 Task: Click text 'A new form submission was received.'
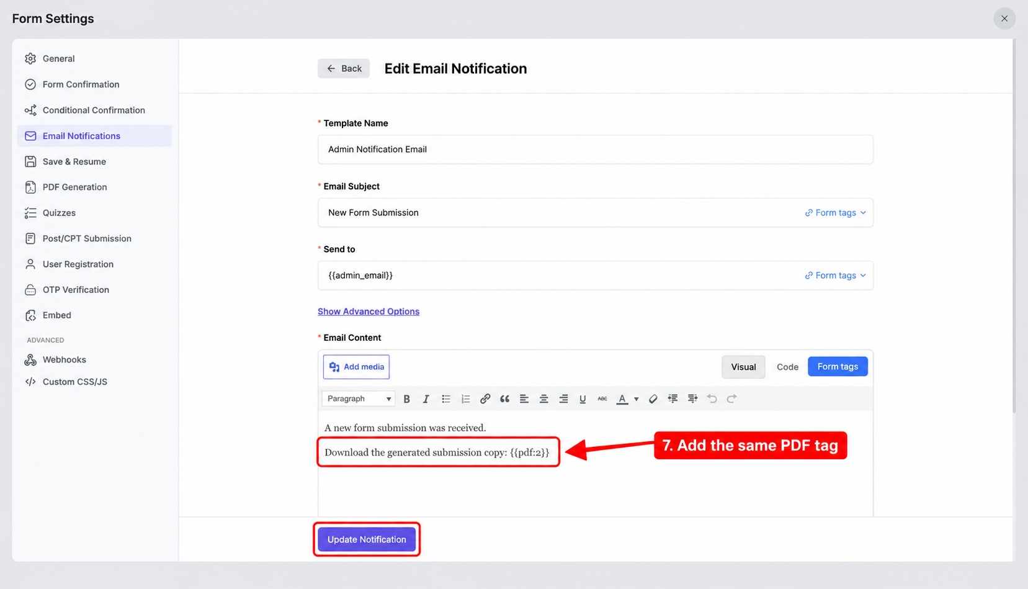pyautogui.click(x=405, y=428)
